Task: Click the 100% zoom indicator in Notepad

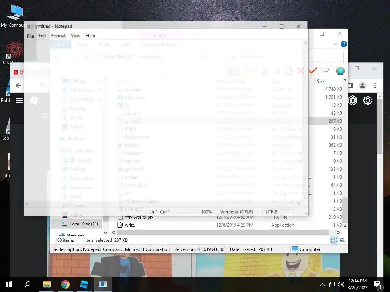Action: tap(206, 212)
